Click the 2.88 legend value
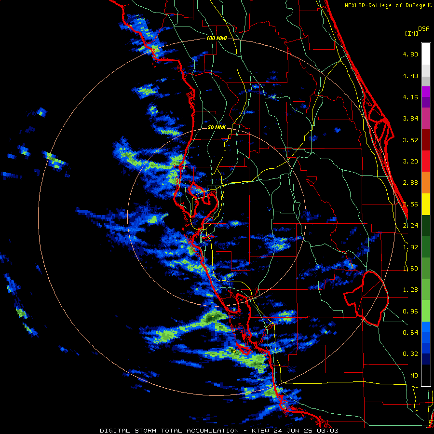The width and height of the screenshot is (434, 434). (410, 183)
